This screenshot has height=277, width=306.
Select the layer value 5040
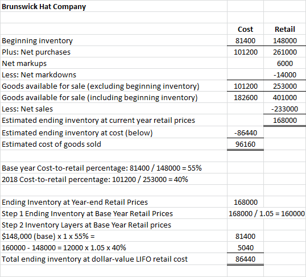pos(246,248)
